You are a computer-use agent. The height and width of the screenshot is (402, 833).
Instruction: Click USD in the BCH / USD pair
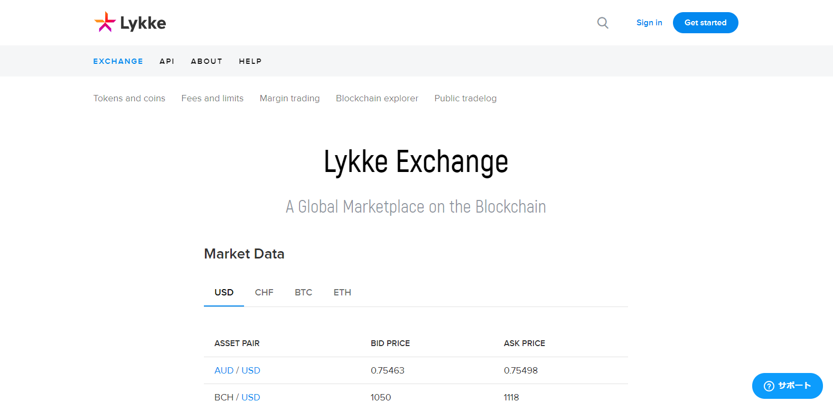tap(251, 397)
